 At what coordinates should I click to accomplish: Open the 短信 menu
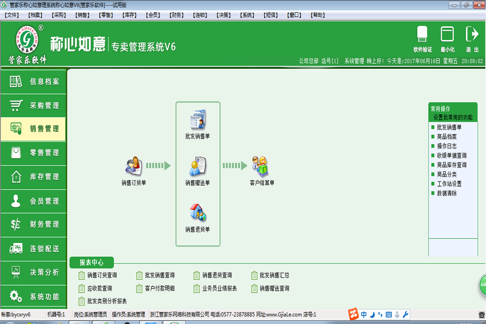271,15
